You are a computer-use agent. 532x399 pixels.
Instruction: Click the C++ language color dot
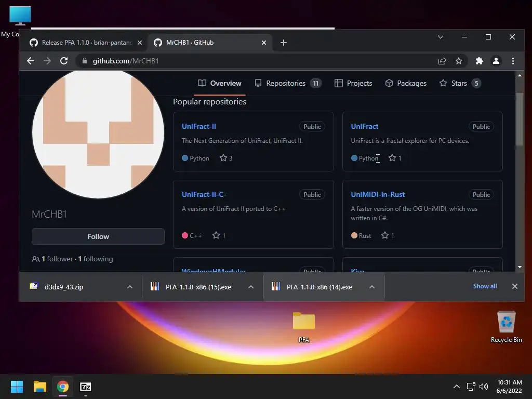click(185, 235)
